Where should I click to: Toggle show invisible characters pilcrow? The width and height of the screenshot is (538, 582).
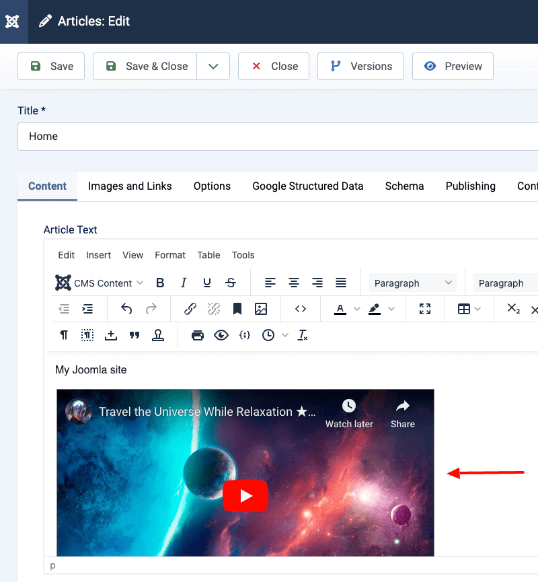pyautogui.click(x=64, y=335)
